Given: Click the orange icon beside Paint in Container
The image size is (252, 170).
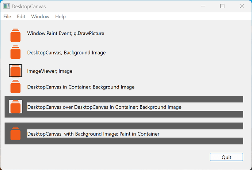Looking at the screenshot, I should pos(15,133).
